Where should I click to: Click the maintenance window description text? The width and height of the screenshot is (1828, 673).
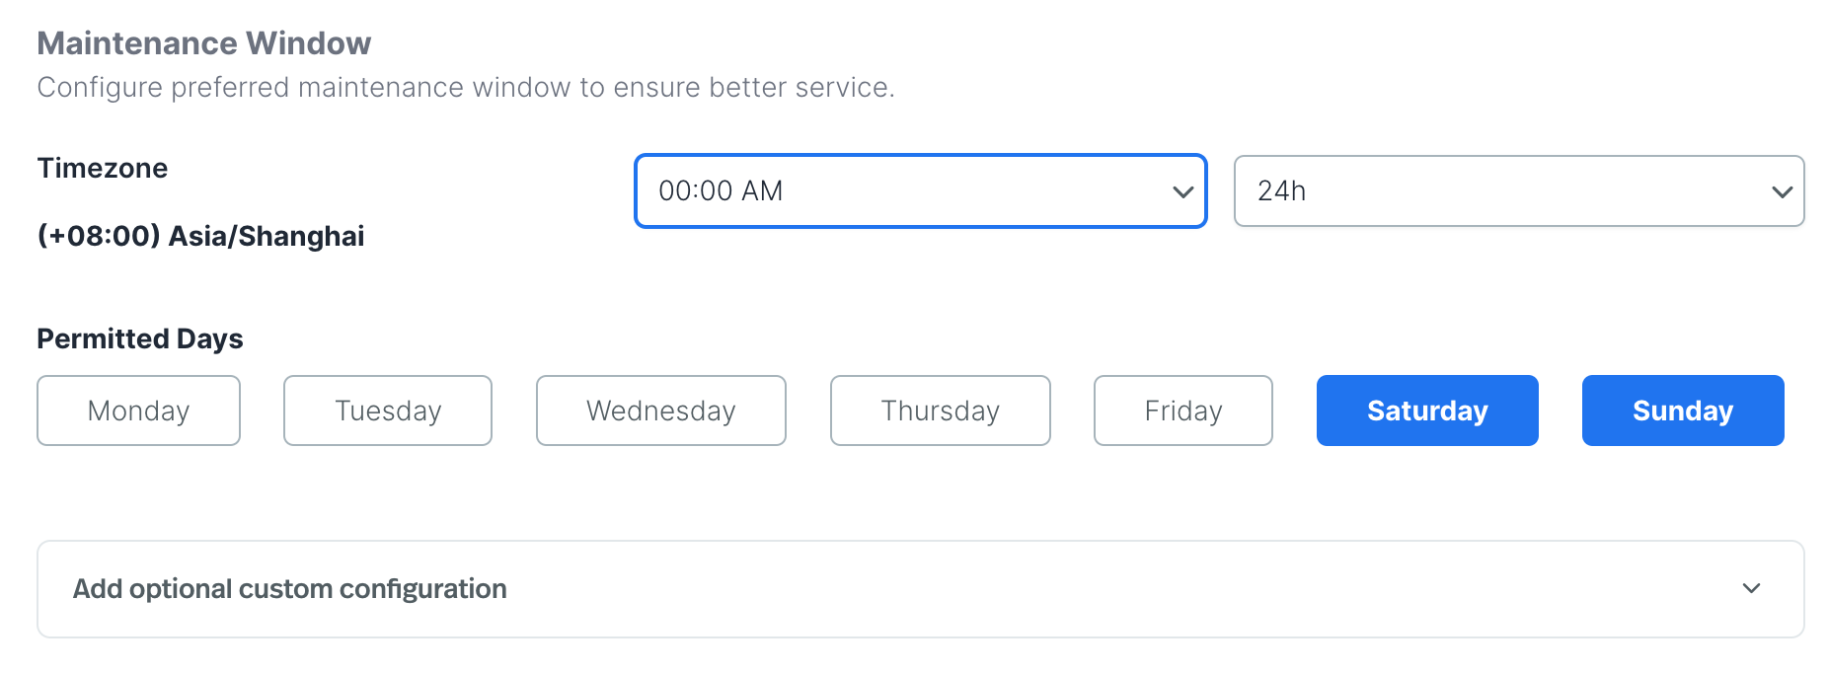point(466,88)
